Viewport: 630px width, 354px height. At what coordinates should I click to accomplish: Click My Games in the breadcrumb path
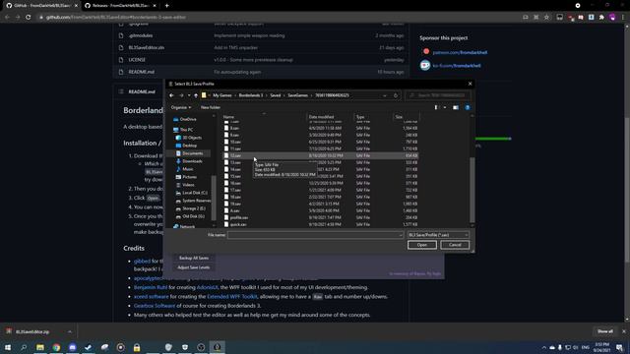[222, 95]
